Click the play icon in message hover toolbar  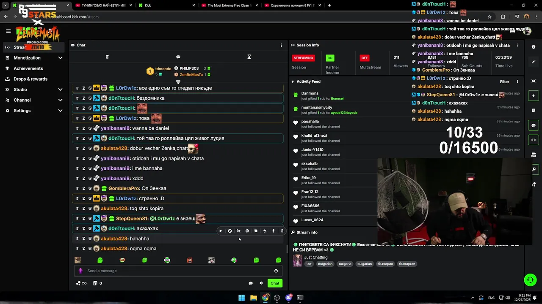[221, 231]
